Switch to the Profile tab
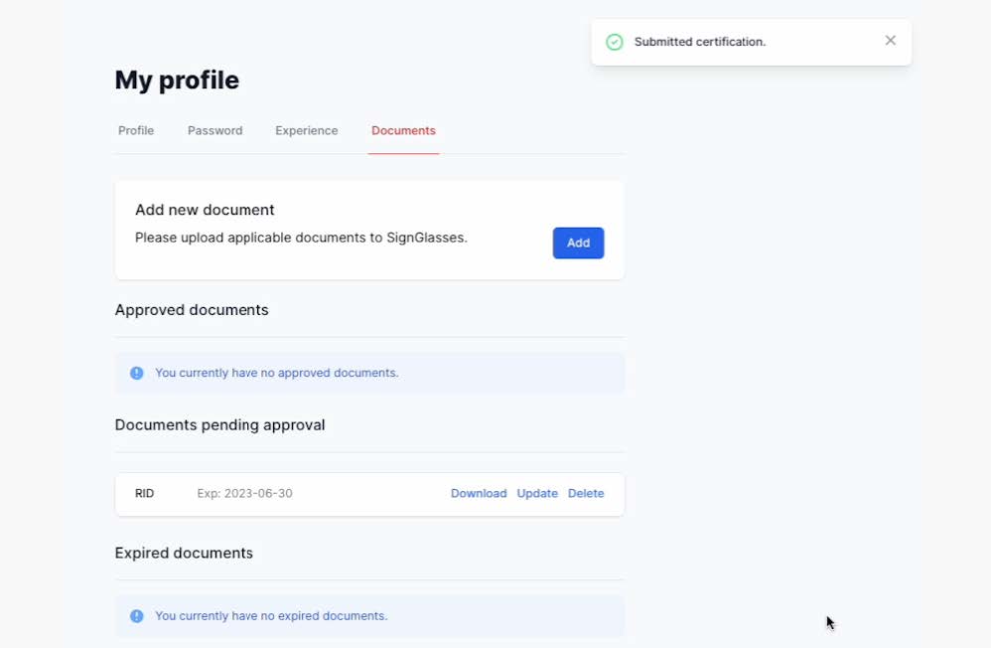The image size is (991, 648). pyautogui.click(x=136, y=130)
